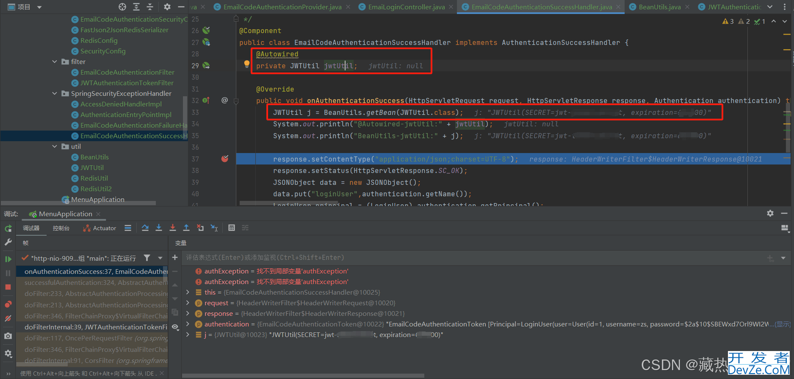Click Step Out icon
794x379 pixels.
(186, 228)
